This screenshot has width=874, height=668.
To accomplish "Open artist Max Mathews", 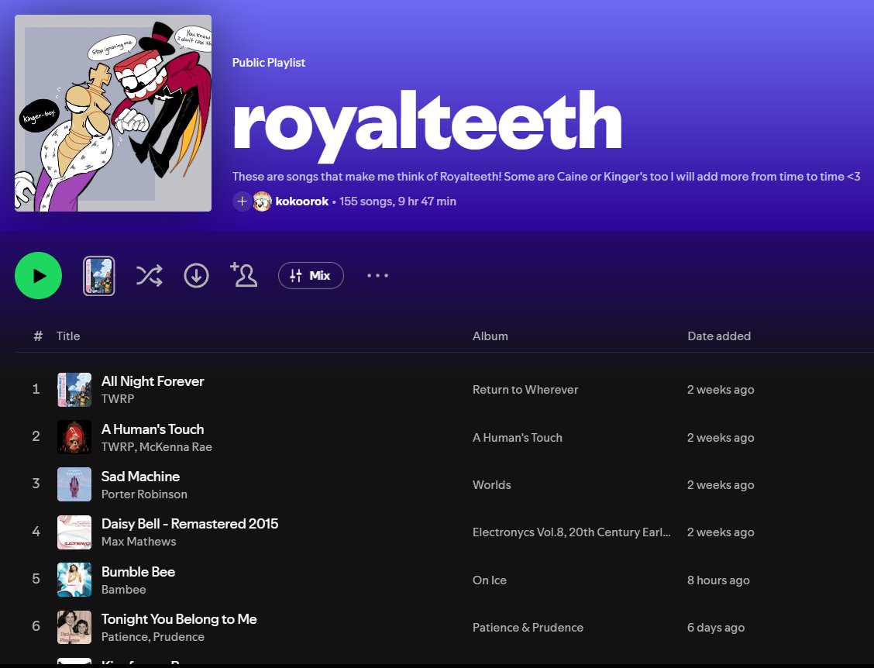I will pos(139,542).
